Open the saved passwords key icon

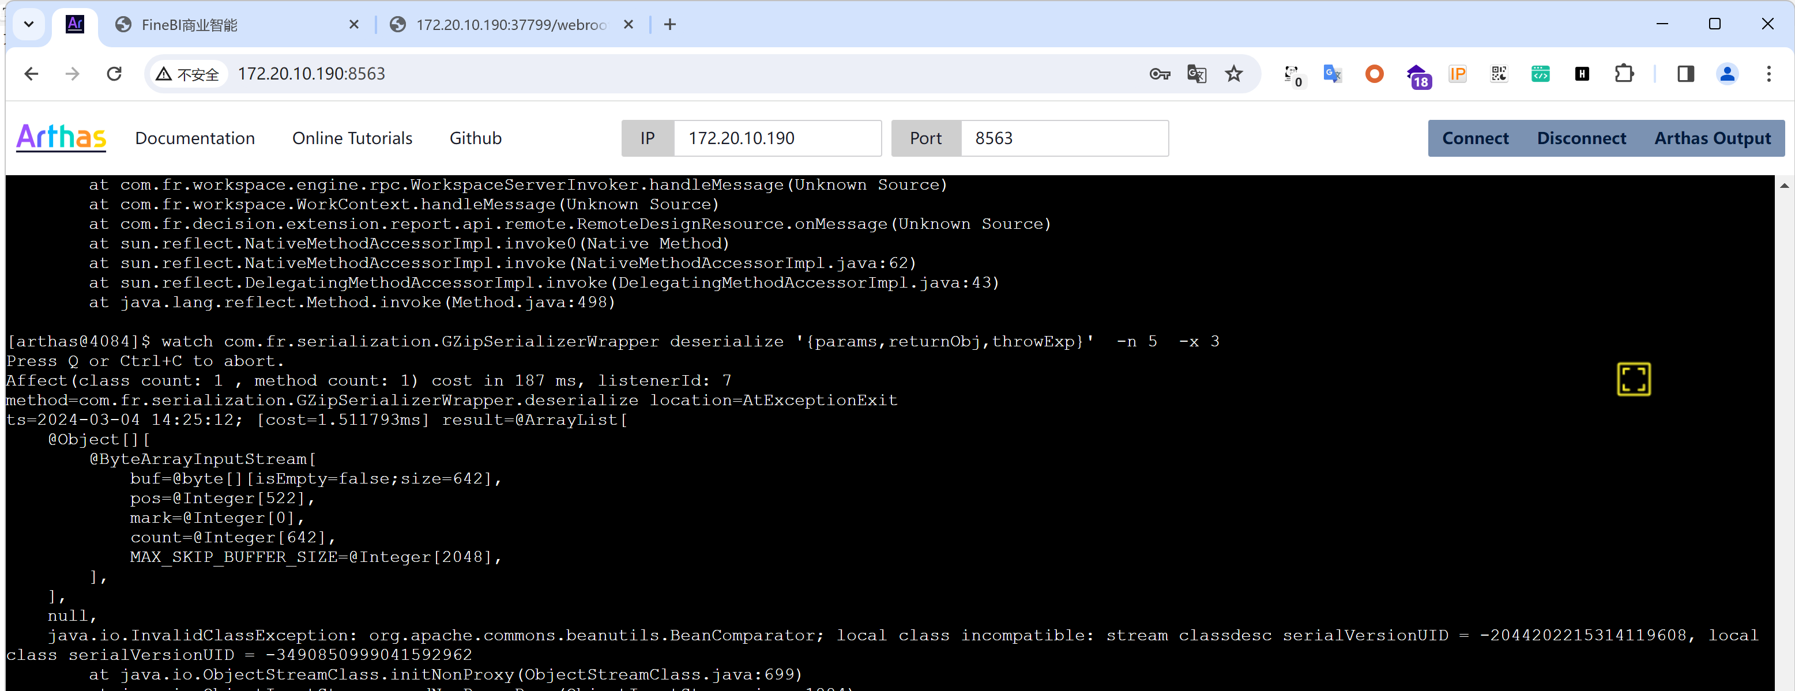point(1160,74)
